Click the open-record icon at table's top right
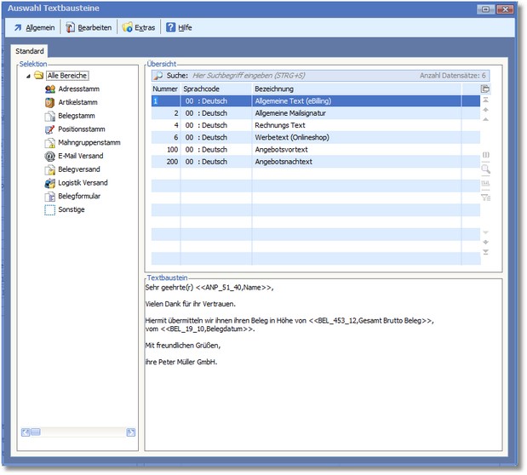 [x=485, y=89]
